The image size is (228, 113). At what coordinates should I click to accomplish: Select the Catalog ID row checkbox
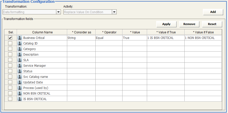click(x=10, y=43)
